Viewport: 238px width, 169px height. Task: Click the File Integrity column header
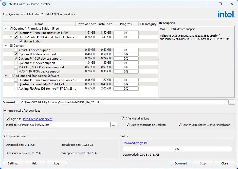tap(148, 24)
